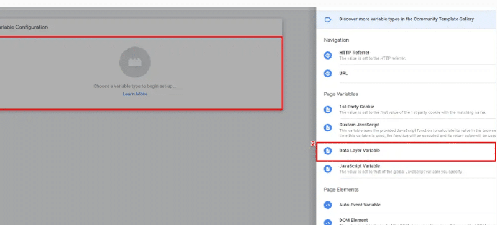
Task: Choose Custom JavaScript variable type
Action: click(406, 130)
